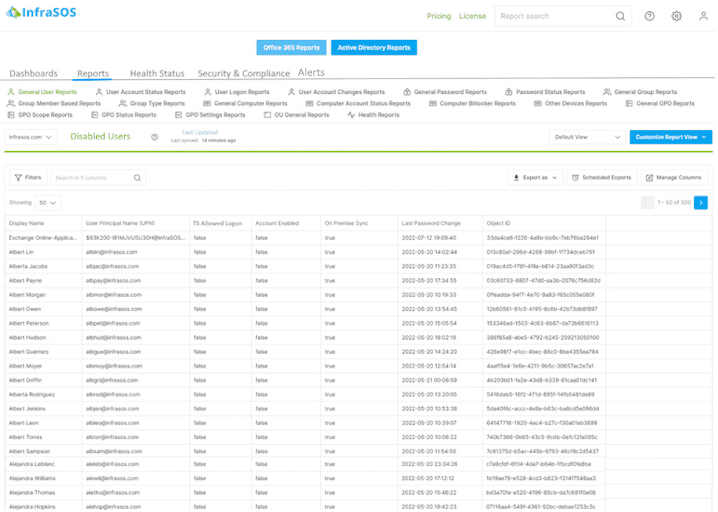Change the Showing 50 rows dropdown
718x512 pixels.
point(46,201)
